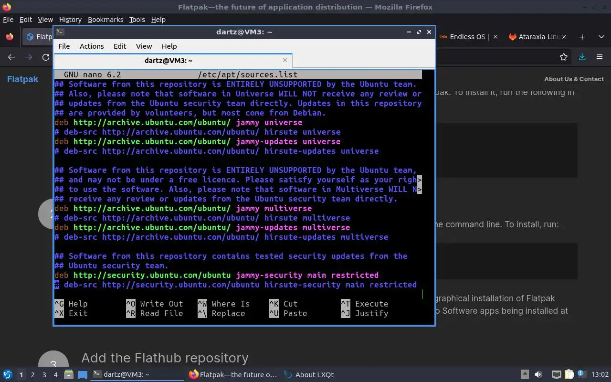This screenshot has height=382, width=611.
Task: Expand the Firefox list all tabs chevron
Action: point(601,37)
